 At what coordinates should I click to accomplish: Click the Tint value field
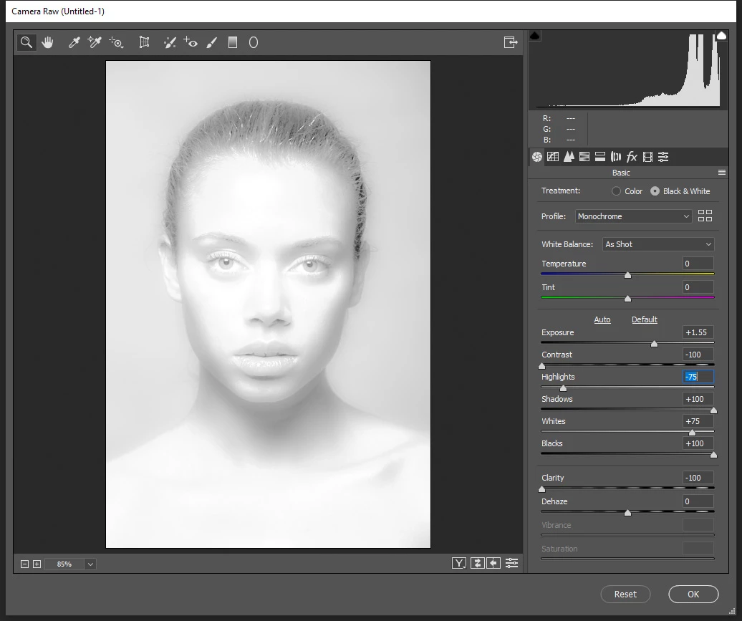698,287
